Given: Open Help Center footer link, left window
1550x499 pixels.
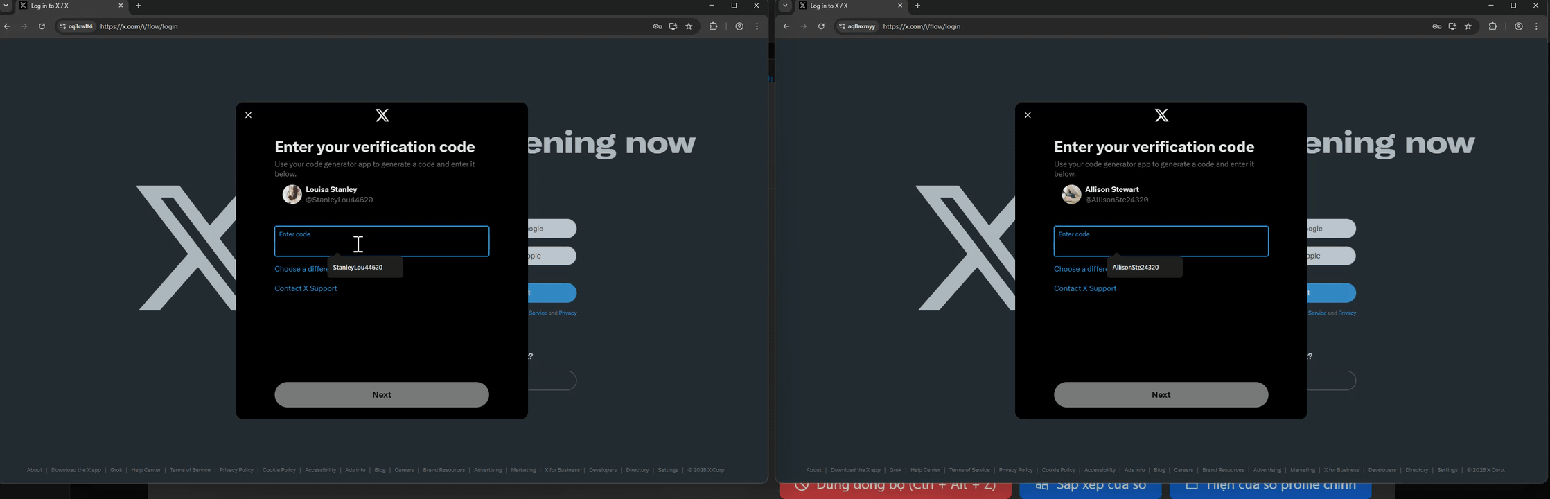Looking at the screenshot, I should [146, 470].
